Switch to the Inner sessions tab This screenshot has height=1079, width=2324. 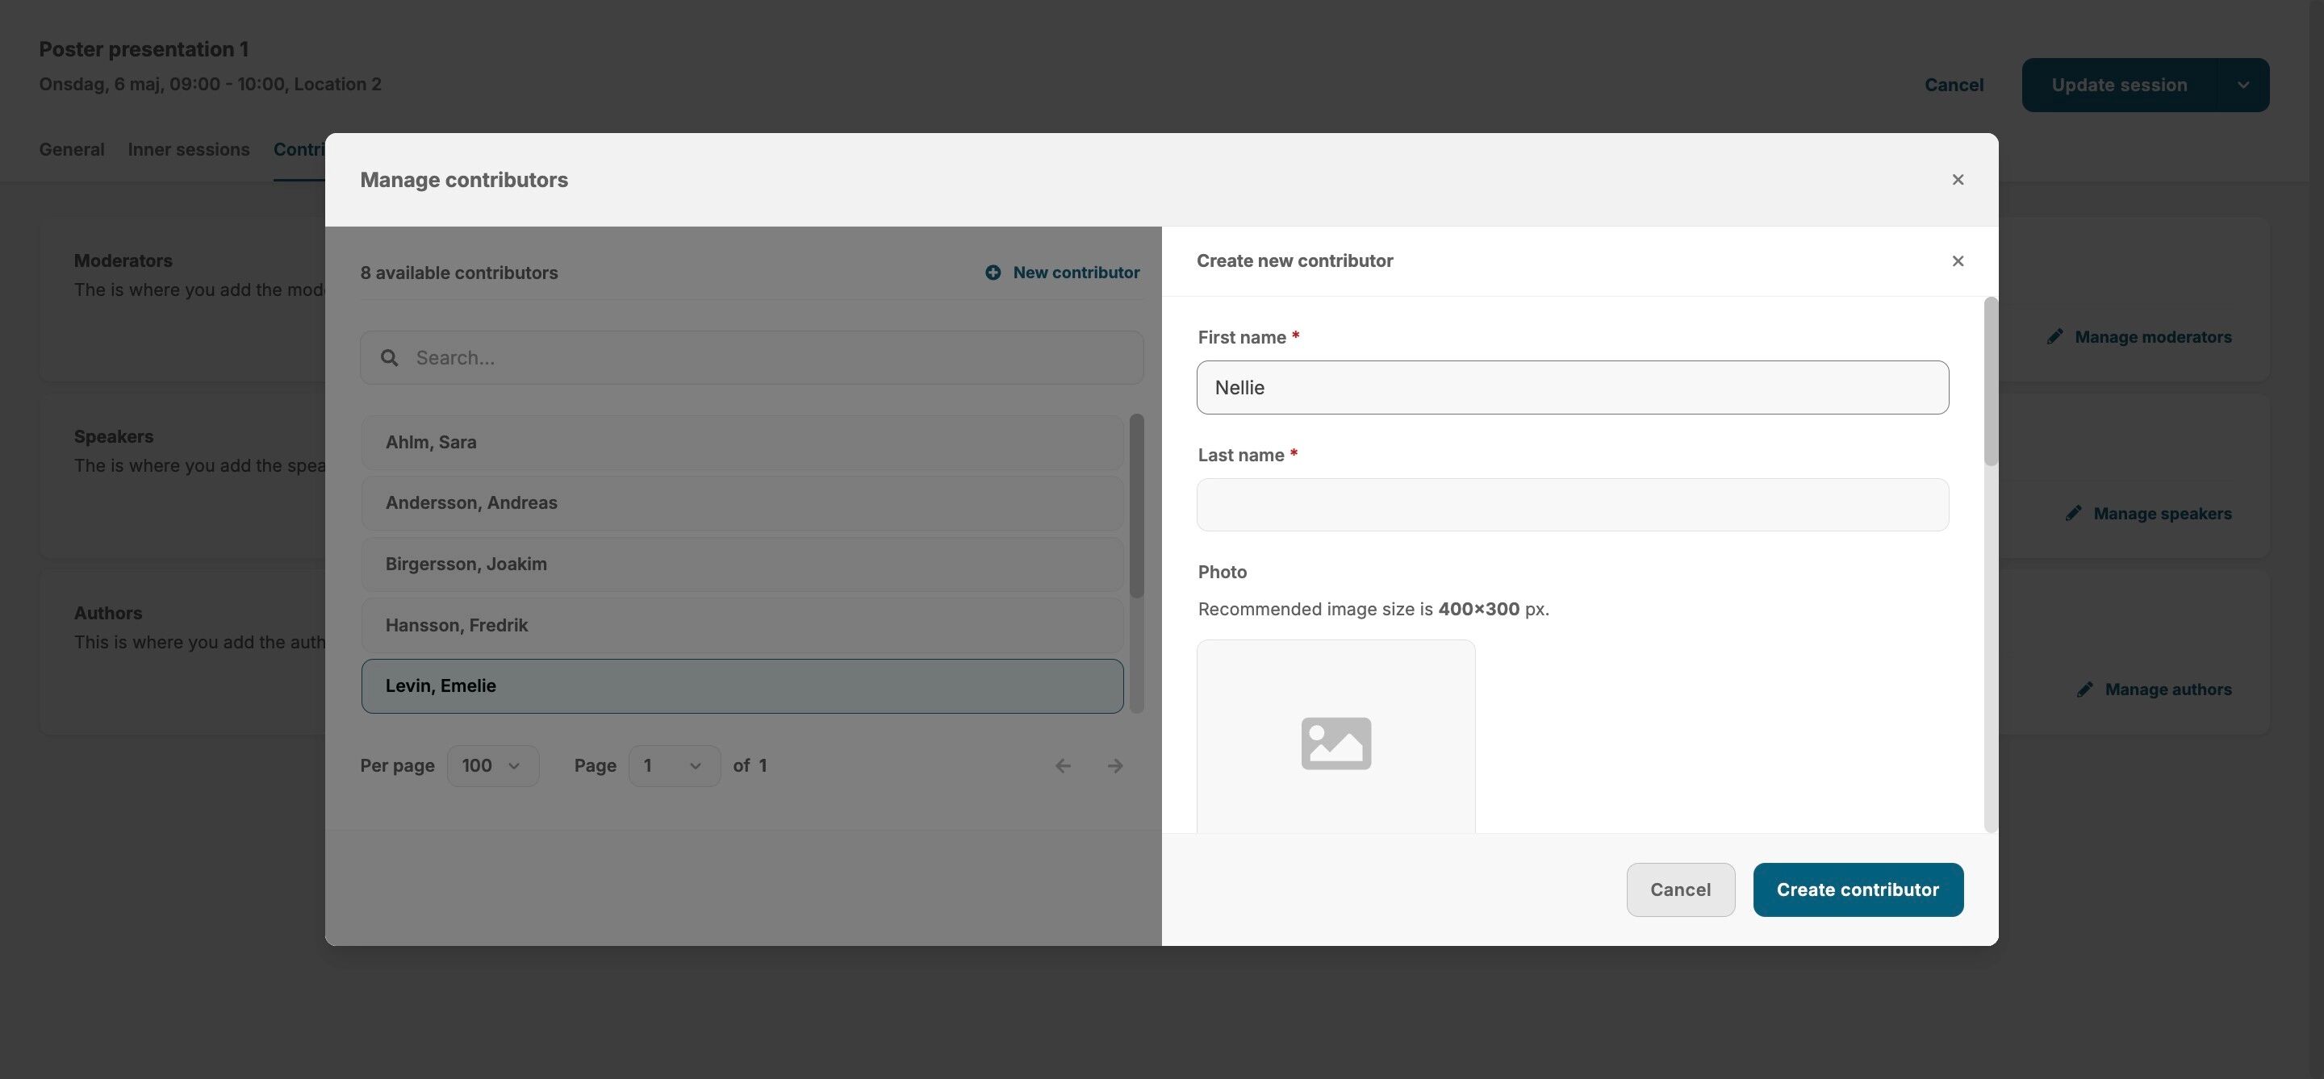click(189, 150)
